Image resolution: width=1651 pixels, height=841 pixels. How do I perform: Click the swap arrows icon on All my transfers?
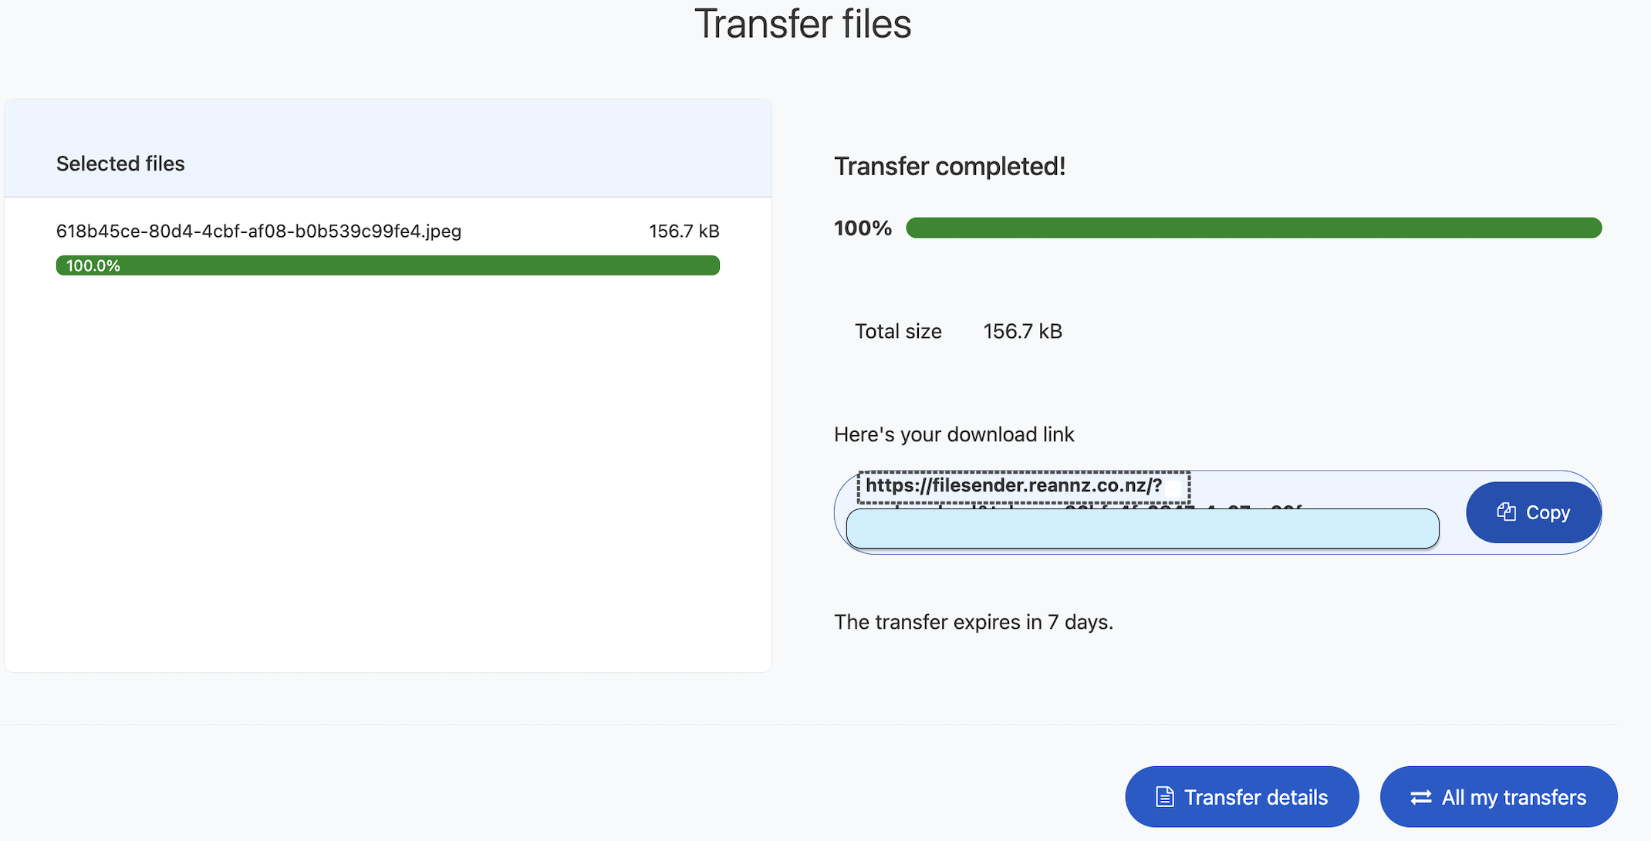[x=1420, y=797]
